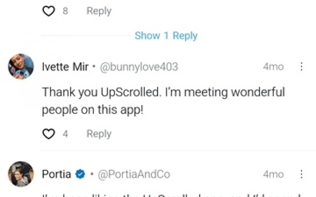The width and height of the screenshot is (316, 197).
Task: Like the comment with 8 likes
Action: tap(49, 11)
